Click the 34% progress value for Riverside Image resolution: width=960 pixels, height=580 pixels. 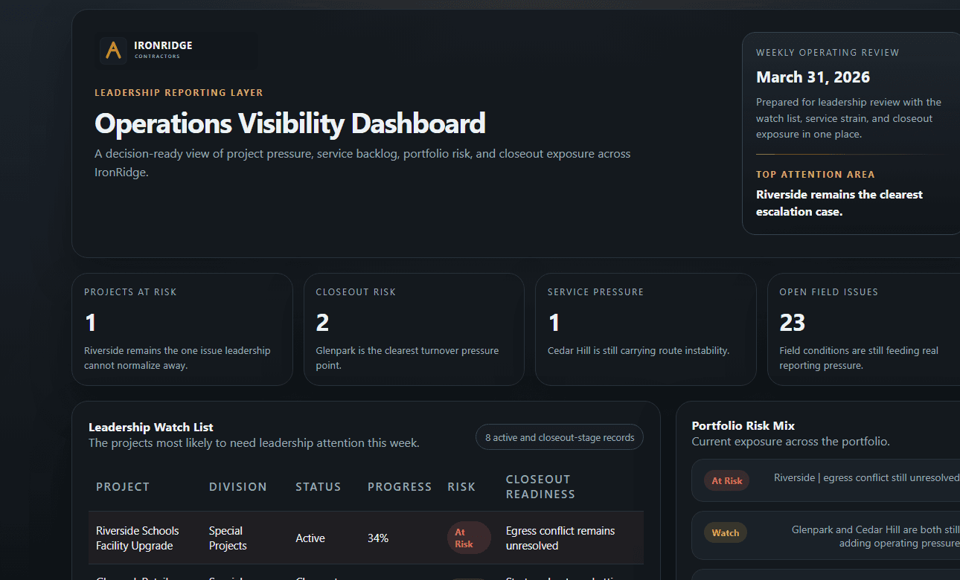pos(378,538)
